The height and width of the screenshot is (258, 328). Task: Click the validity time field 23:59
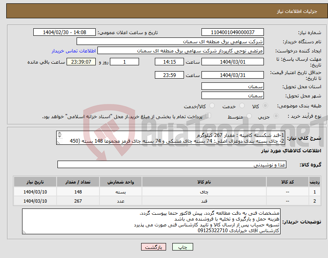[x=169, y=75]
